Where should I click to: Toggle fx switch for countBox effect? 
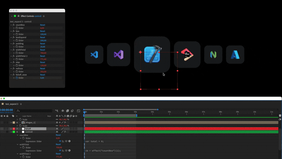pos(14,25)
